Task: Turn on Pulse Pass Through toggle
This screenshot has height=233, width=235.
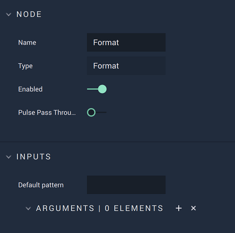Action: [97, 112]
